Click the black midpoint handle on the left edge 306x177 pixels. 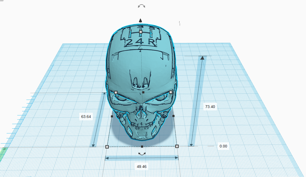pyautogui.click(x=112, y=116)
